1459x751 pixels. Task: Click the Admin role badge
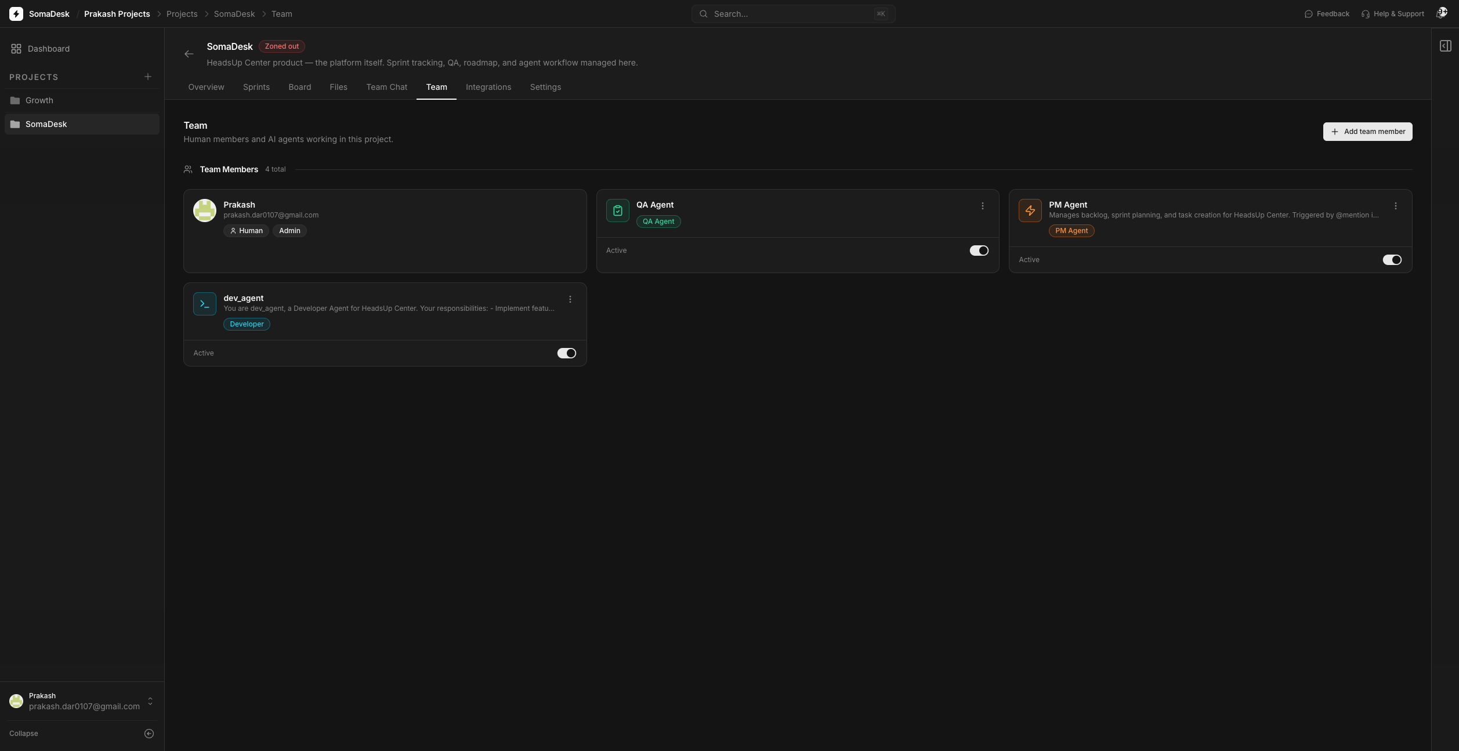(289, 231)
